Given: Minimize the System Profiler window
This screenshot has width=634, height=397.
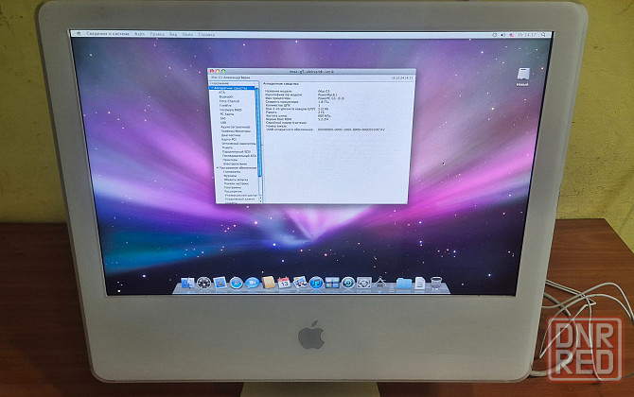Looking at the screenshot, I should click(x=218, y=72).
